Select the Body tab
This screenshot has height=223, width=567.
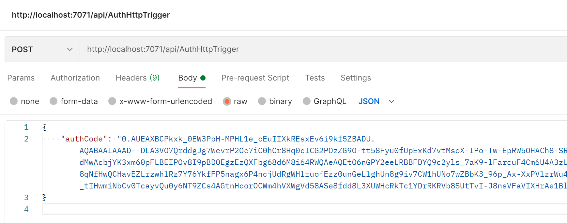point(188,78)
